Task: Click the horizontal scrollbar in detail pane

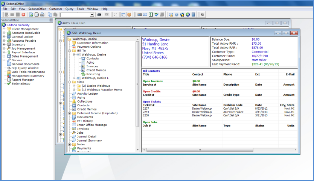Action: click(200, 150)
